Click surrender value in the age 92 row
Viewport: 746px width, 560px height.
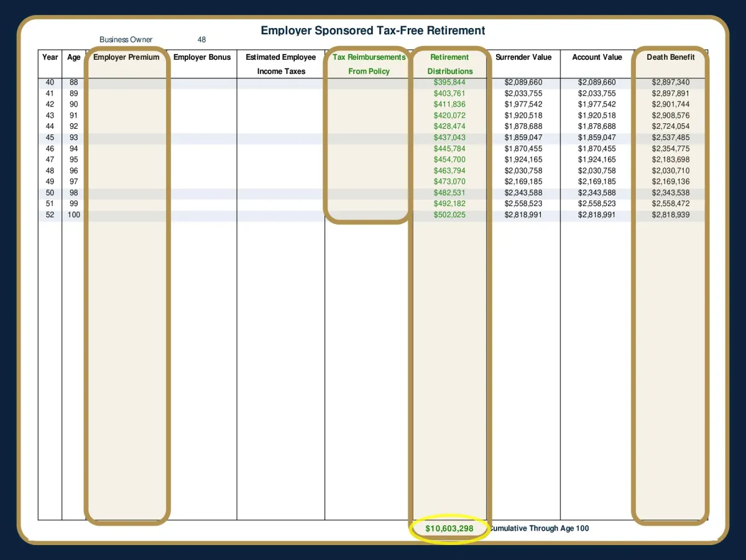523,126
